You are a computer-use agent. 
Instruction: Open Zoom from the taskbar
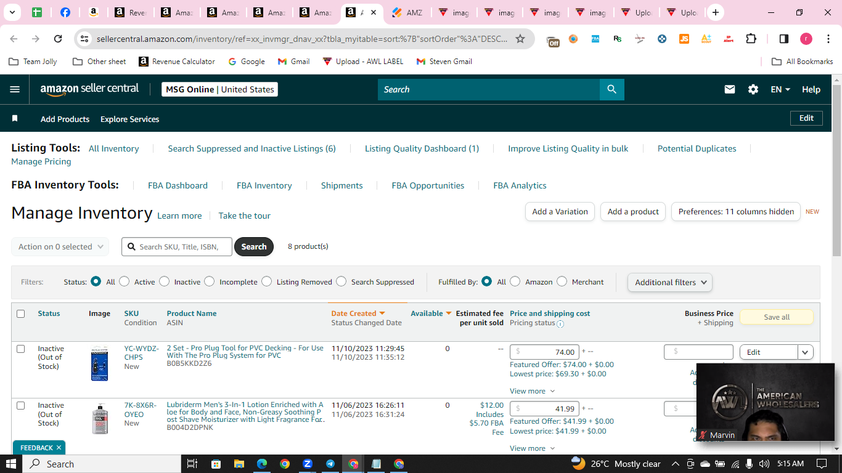pyautogui.click(x=308, y=464)
